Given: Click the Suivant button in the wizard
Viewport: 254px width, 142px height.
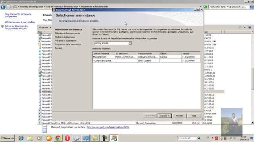Looking at the screenshot, I should pos(165,116).
